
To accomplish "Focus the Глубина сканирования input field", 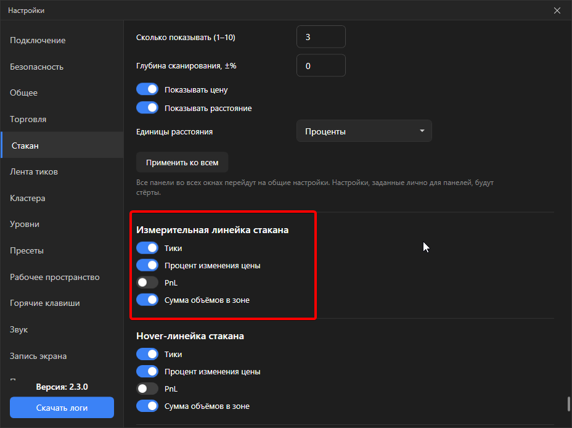I will point(321,65).
